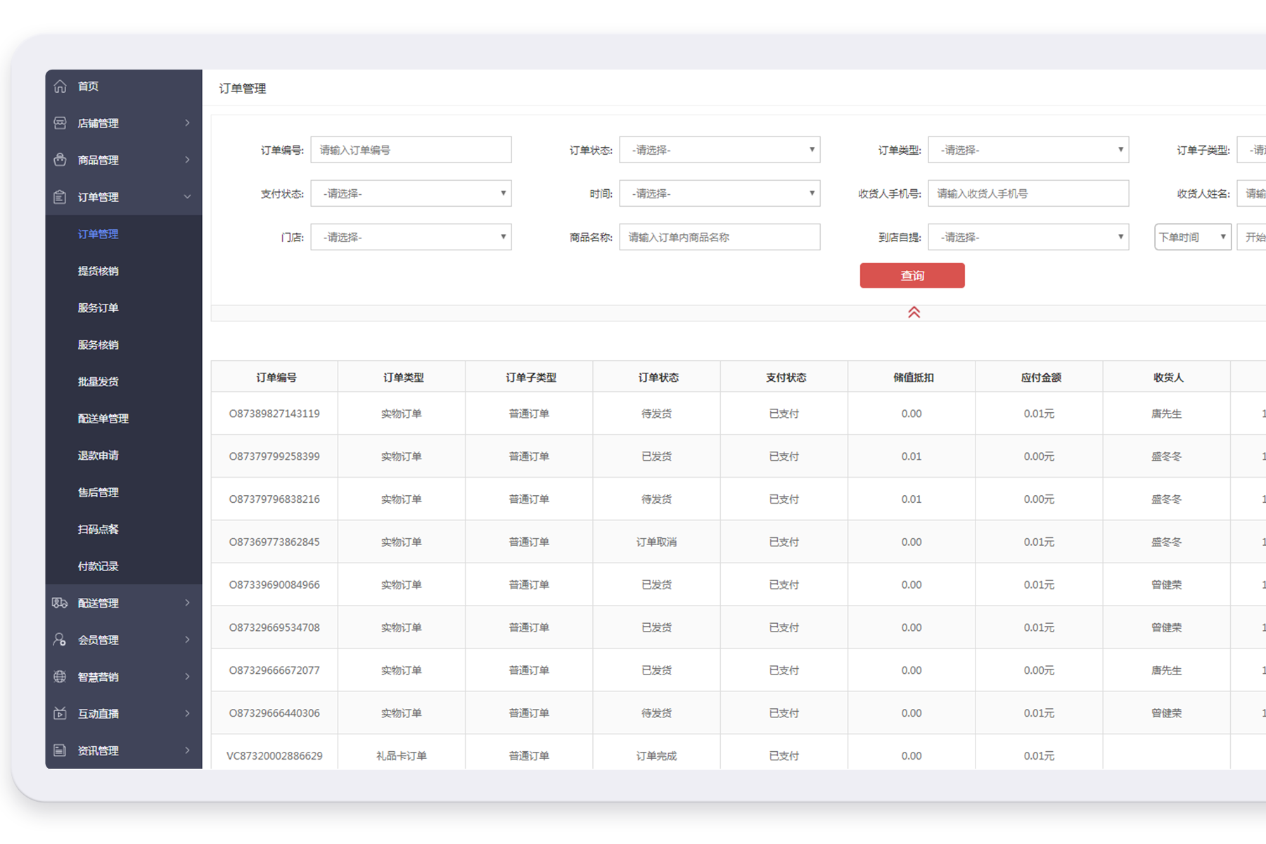Open the 退款申请 submenu item
Viewport: 1266px width, 844px height.
tap(98, 456)
